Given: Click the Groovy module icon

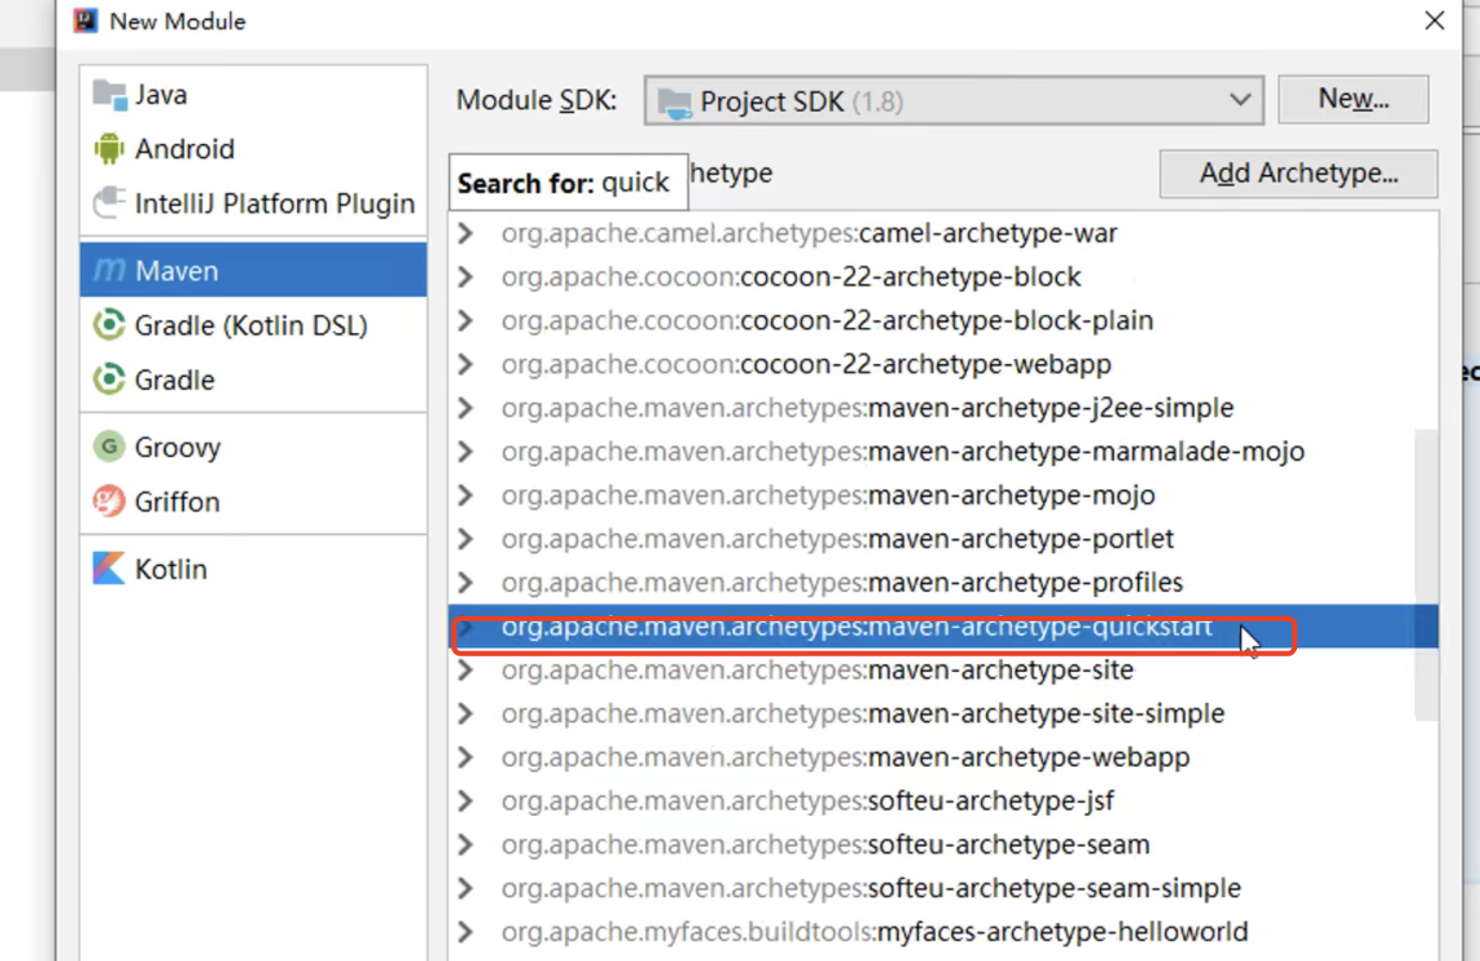Looking at the screenshot, I should tap(109, 447).
